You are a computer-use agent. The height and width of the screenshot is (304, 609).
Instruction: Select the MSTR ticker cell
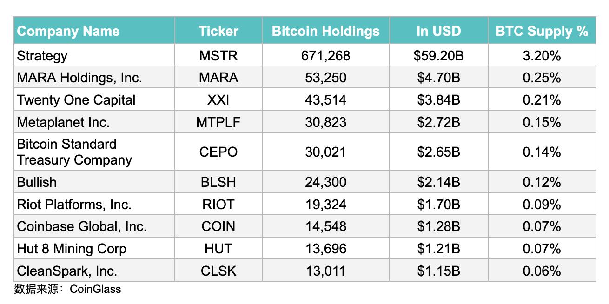pyautogui.click(x=218, y=56)
